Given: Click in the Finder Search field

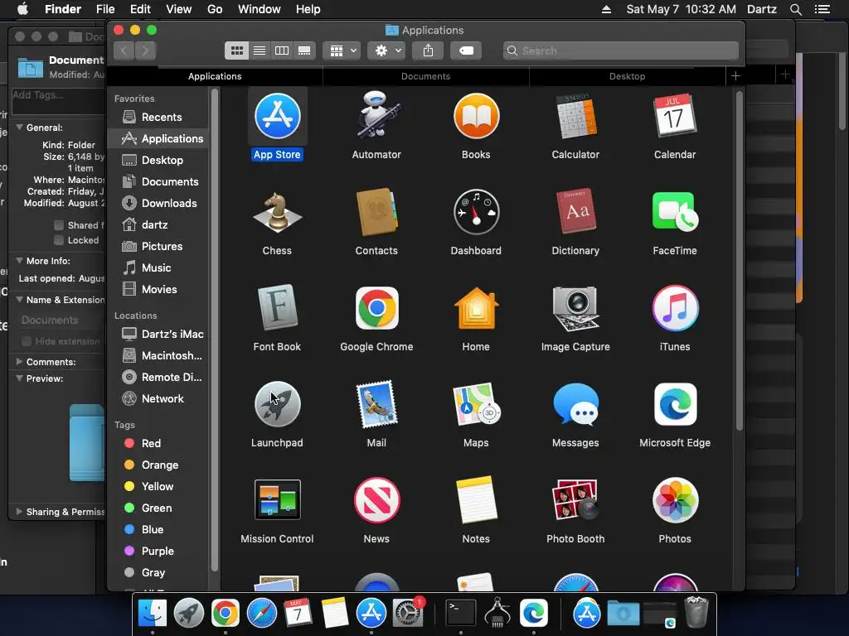Looking at the screenshot, I should click(620, 51).
